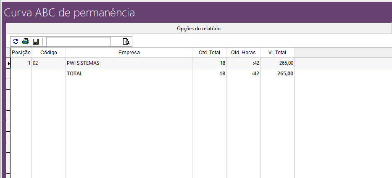Image resolution: width=392 pixels, height=178 pixels.
Task: Click the TOTAL row label
Action: [75, 73]
